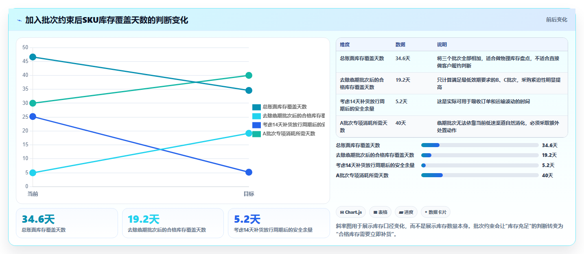
Task: Select the 进度 chip
Action: [x=406, y=212]
